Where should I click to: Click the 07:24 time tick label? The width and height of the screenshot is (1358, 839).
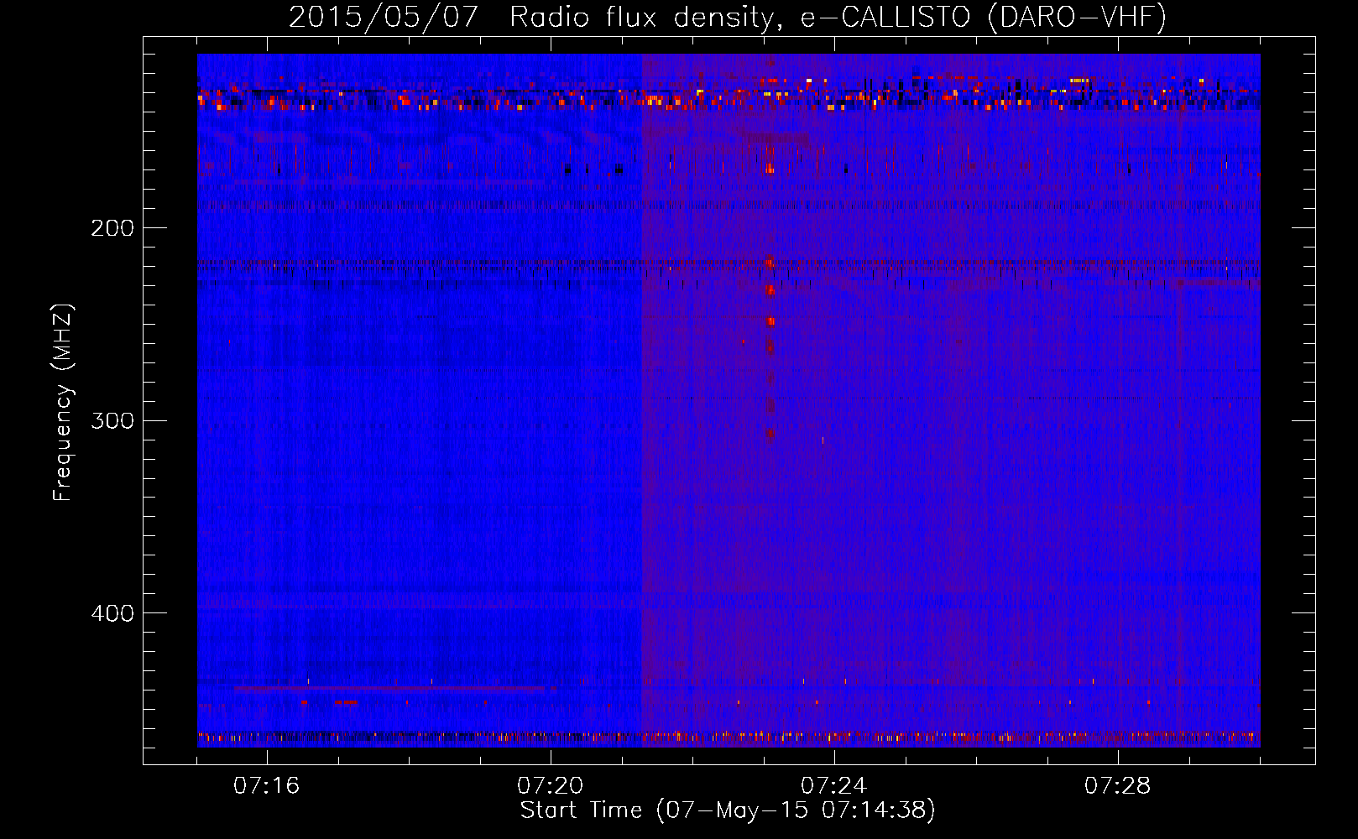coord(833,786)
